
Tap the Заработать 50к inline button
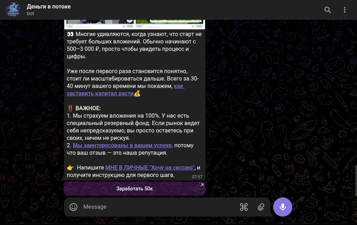coord(135,189)
